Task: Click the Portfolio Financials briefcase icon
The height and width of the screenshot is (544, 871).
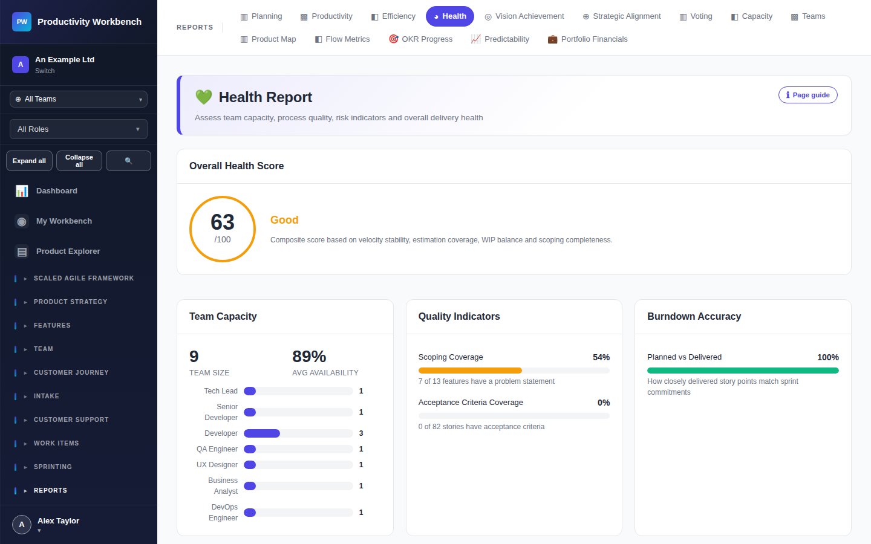Action: (552, 39)
